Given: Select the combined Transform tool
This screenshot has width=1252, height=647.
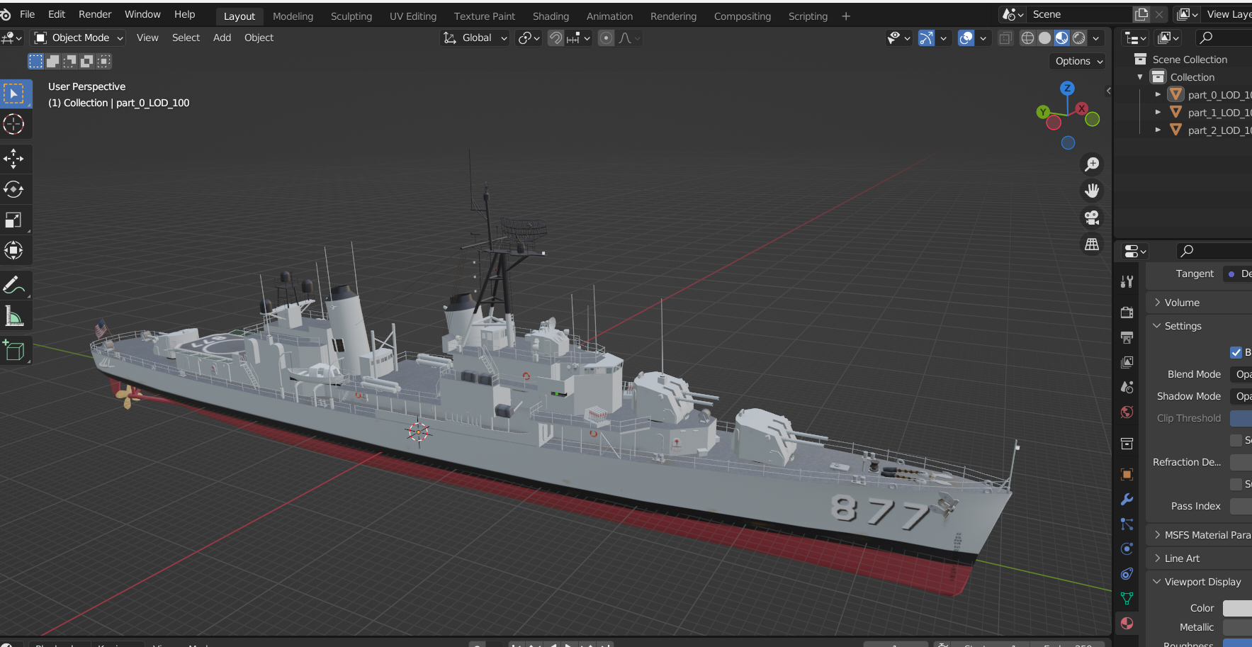Looking at the screenshot, I should pos(14,250).
